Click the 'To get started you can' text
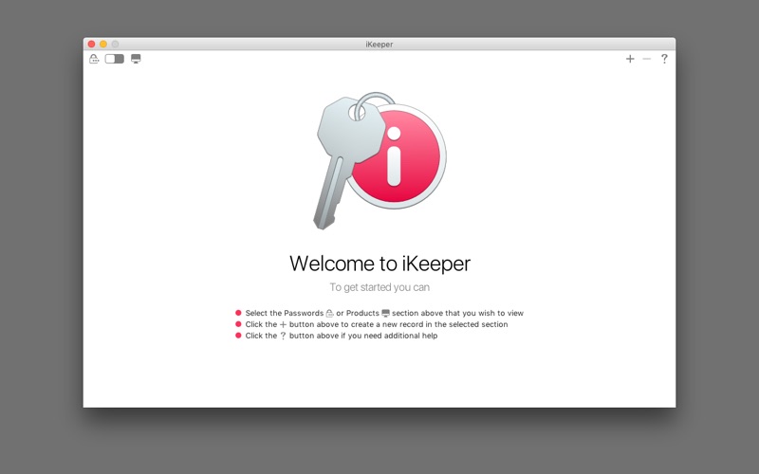This screenshot has width=759, height=474. [379, 287]
